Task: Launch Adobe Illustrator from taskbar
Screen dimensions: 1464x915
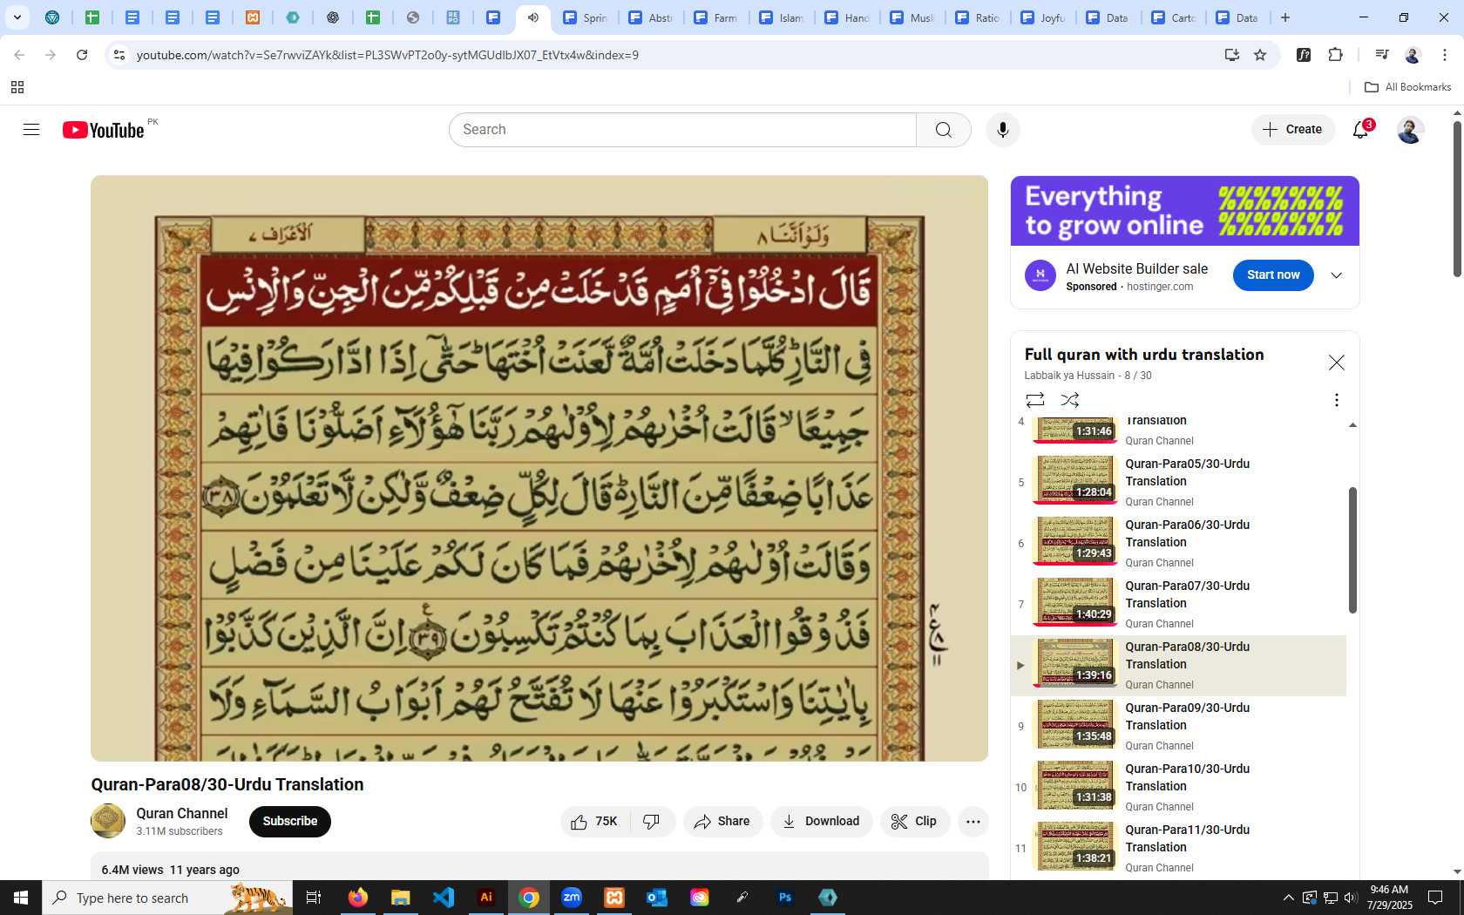Action: (x=486, y=898)
